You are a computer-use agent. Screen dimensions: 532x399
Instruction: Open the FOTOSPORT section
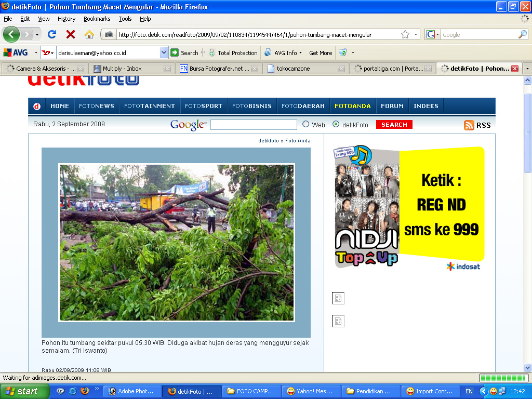204,106
